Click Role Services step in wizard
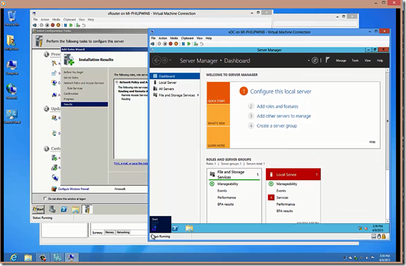Viewport: 406px width, 266px height. tap(75, 88)
